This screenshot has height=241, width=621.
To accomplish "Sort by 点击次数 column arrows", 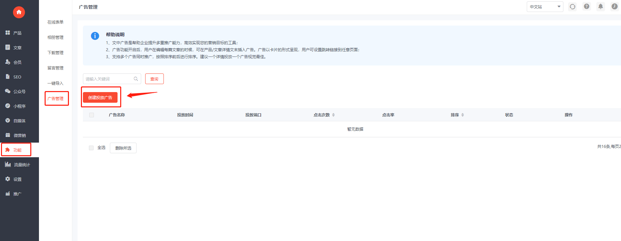I will 333,115.
